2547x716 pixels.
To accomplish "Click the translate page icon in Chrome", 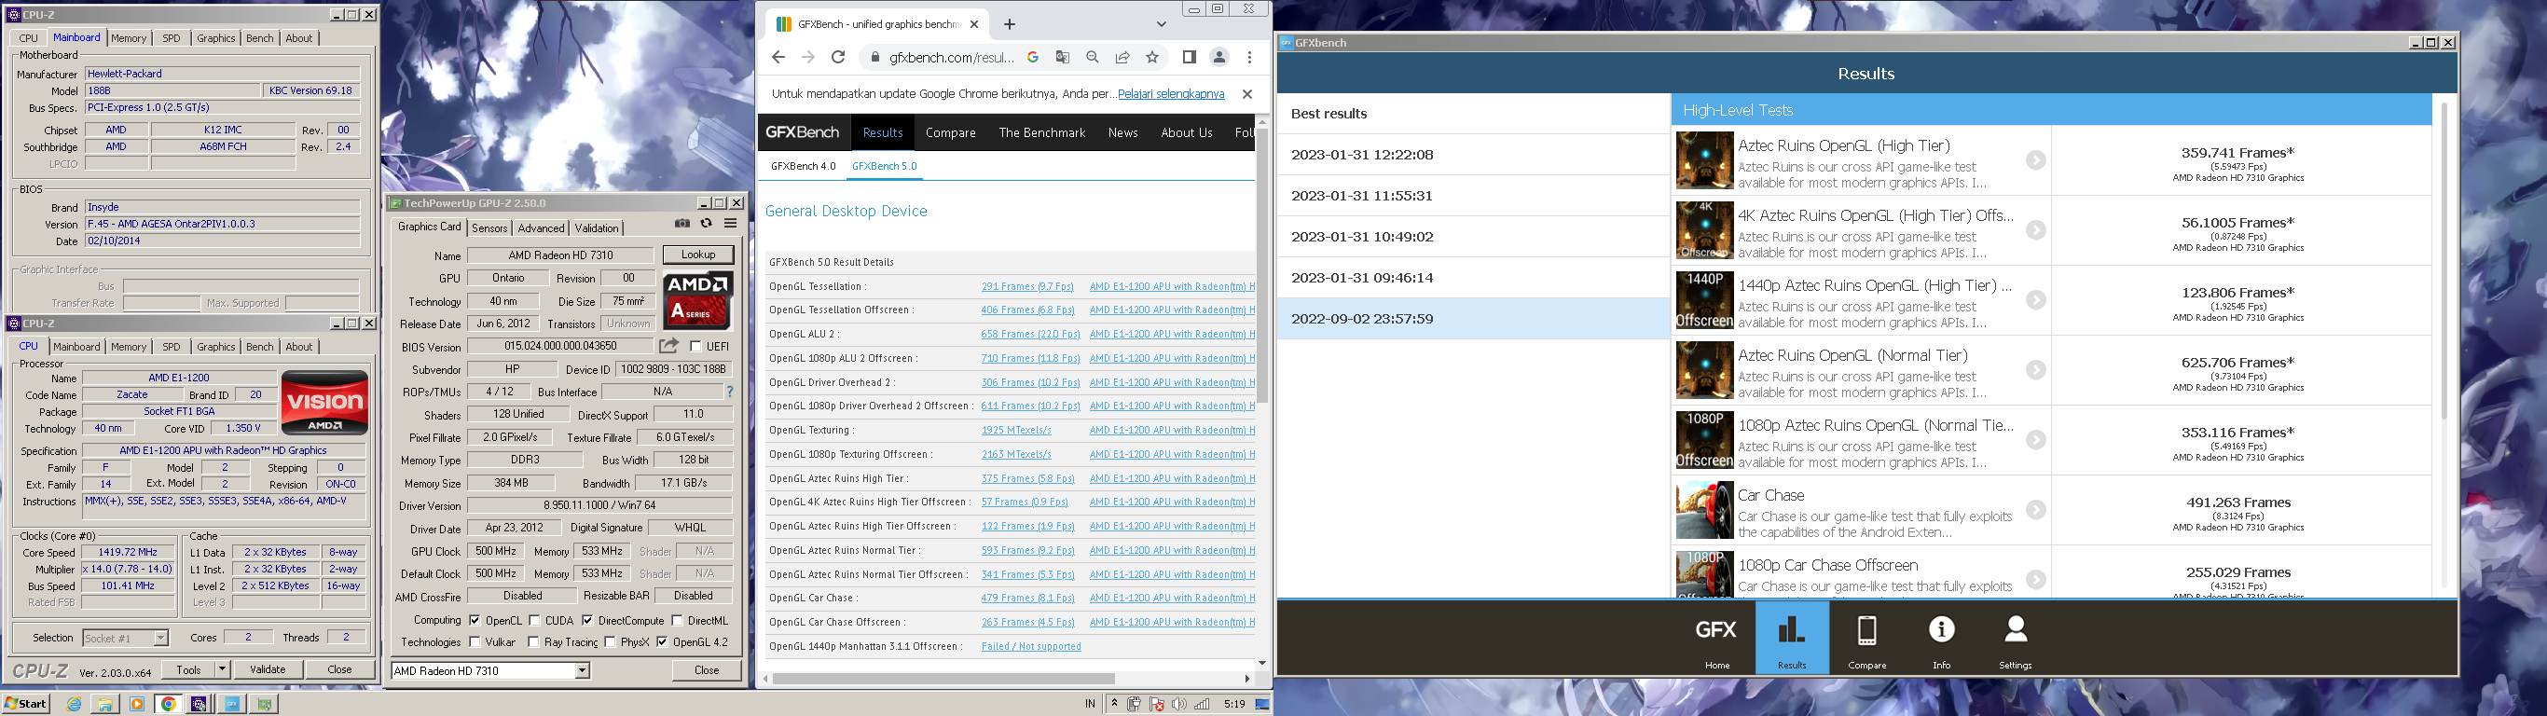I will click(1062, 58).
